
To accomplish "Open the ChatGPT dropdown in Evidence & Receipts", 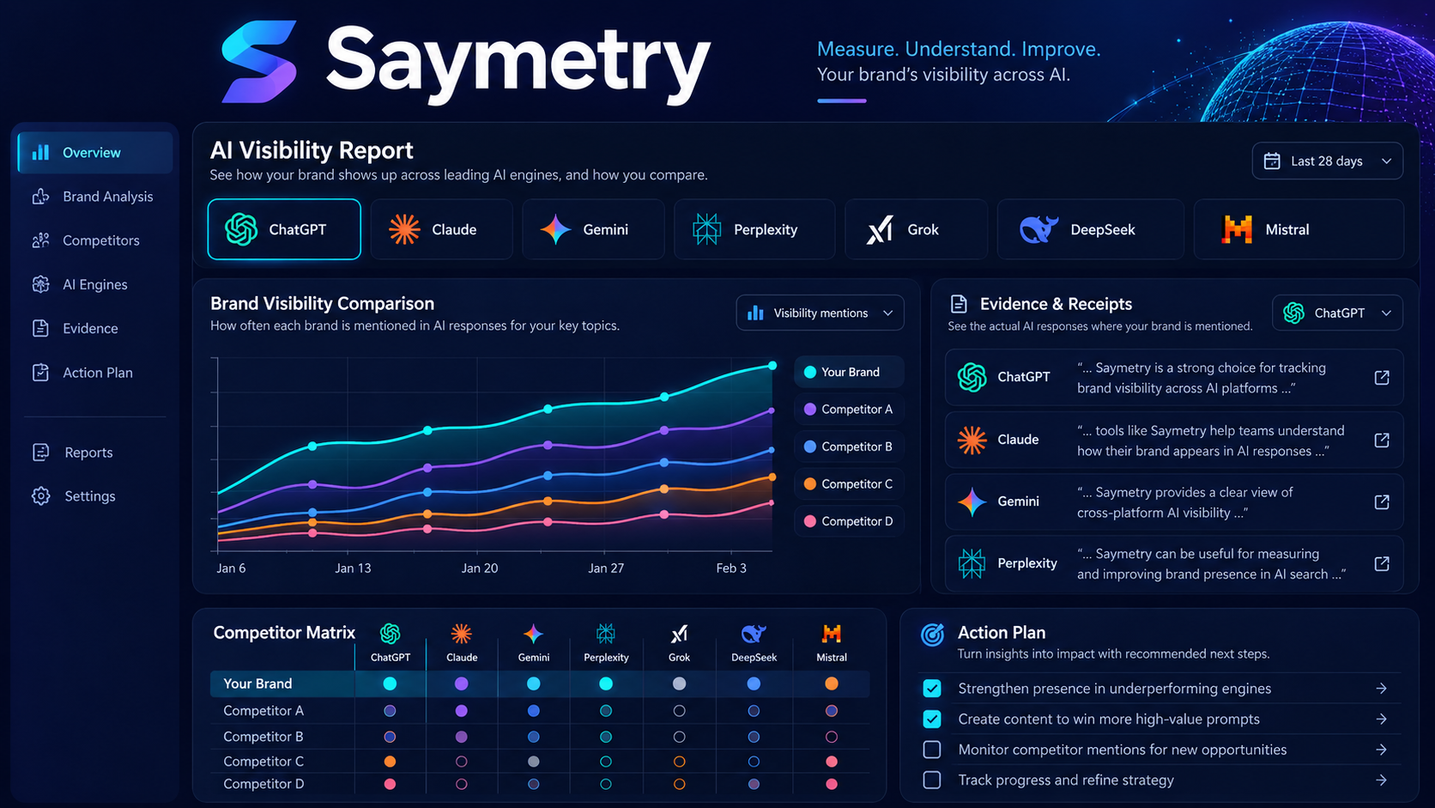I will [1337, 313].
